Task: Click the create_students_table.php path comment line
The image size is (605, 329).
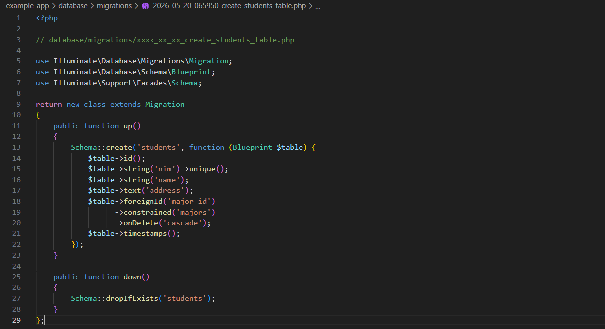Action: pos(165,40)
